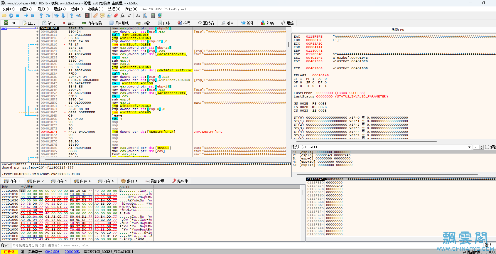Image resolution: width=496 pixels, height=254 pixels.
Task: Open labels with the tag icon
Action: point(109,16)
